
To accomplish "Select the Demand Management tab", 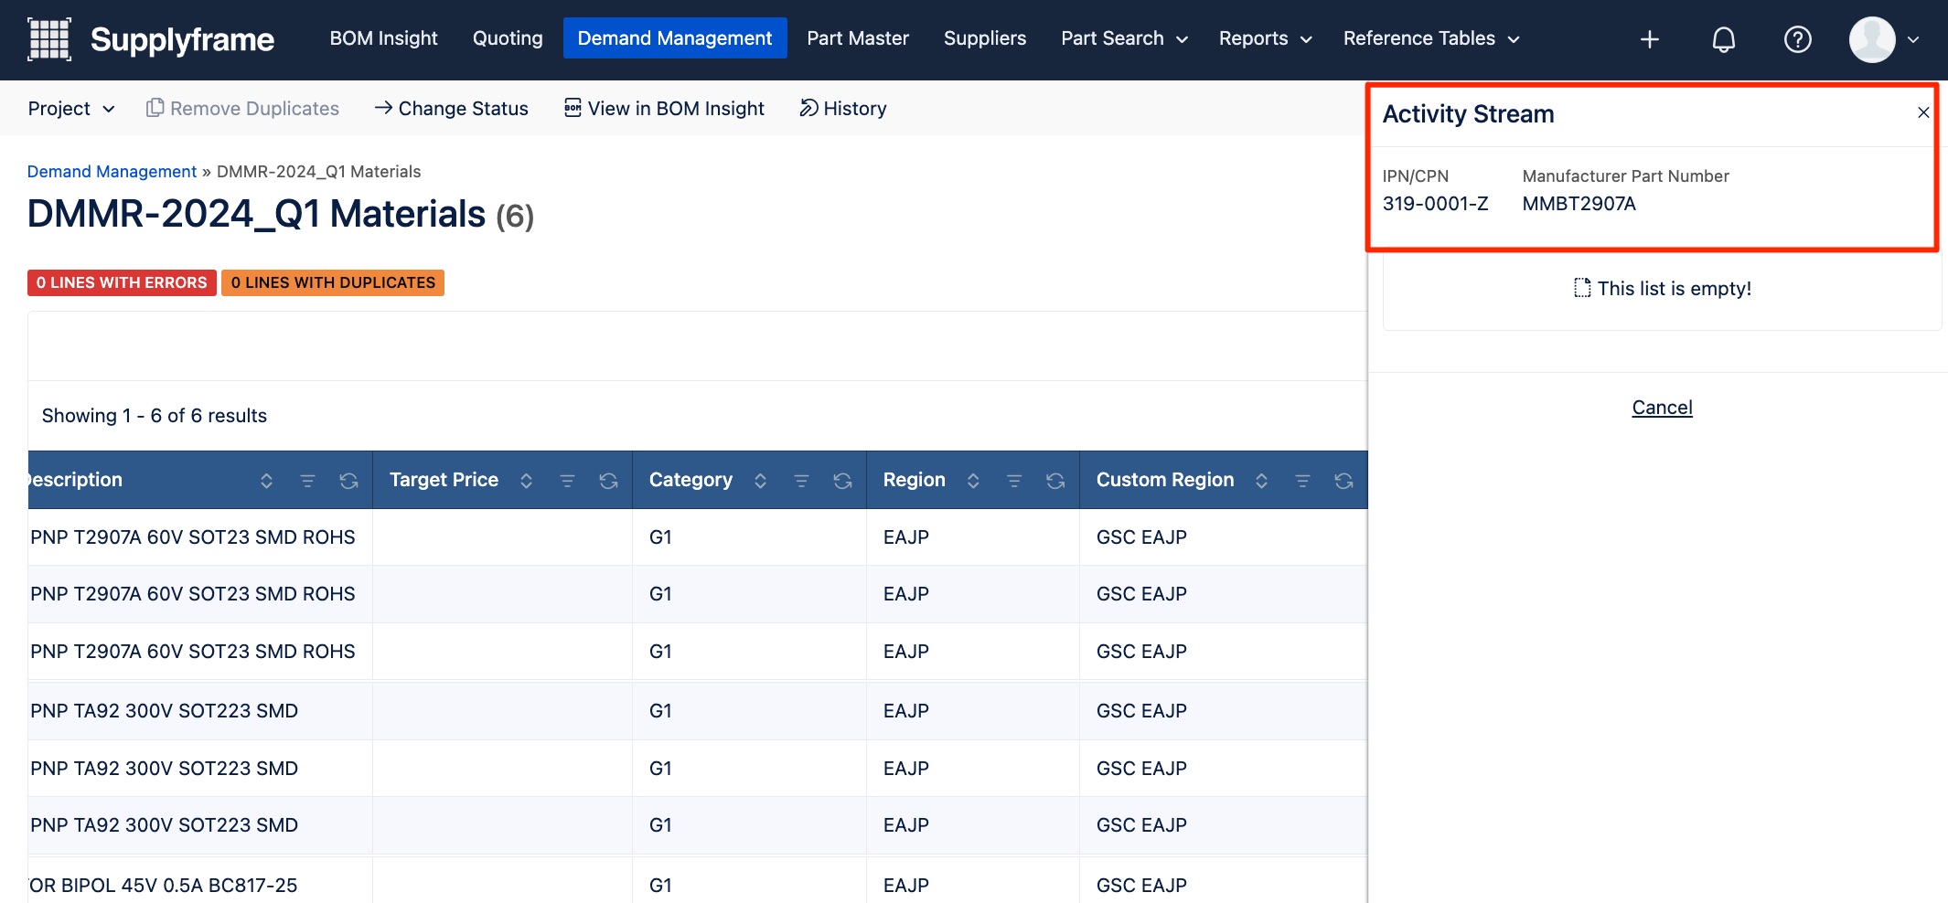I will pyautogui.click(x=675, y=38).
